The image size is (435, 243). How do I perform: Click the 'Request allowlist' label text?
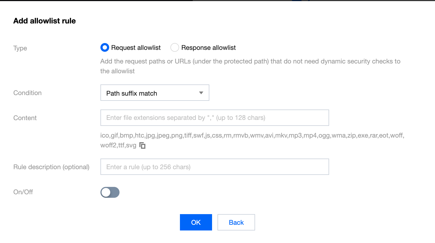136,48
